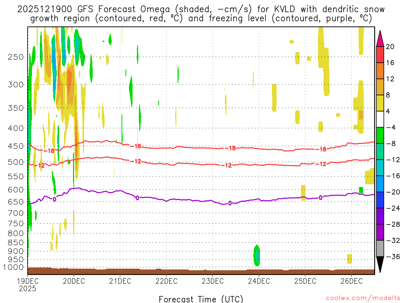The height and width of the screenshot is (303, 404).
Task: Click the 20DEC date label
Action: [74, 281]
